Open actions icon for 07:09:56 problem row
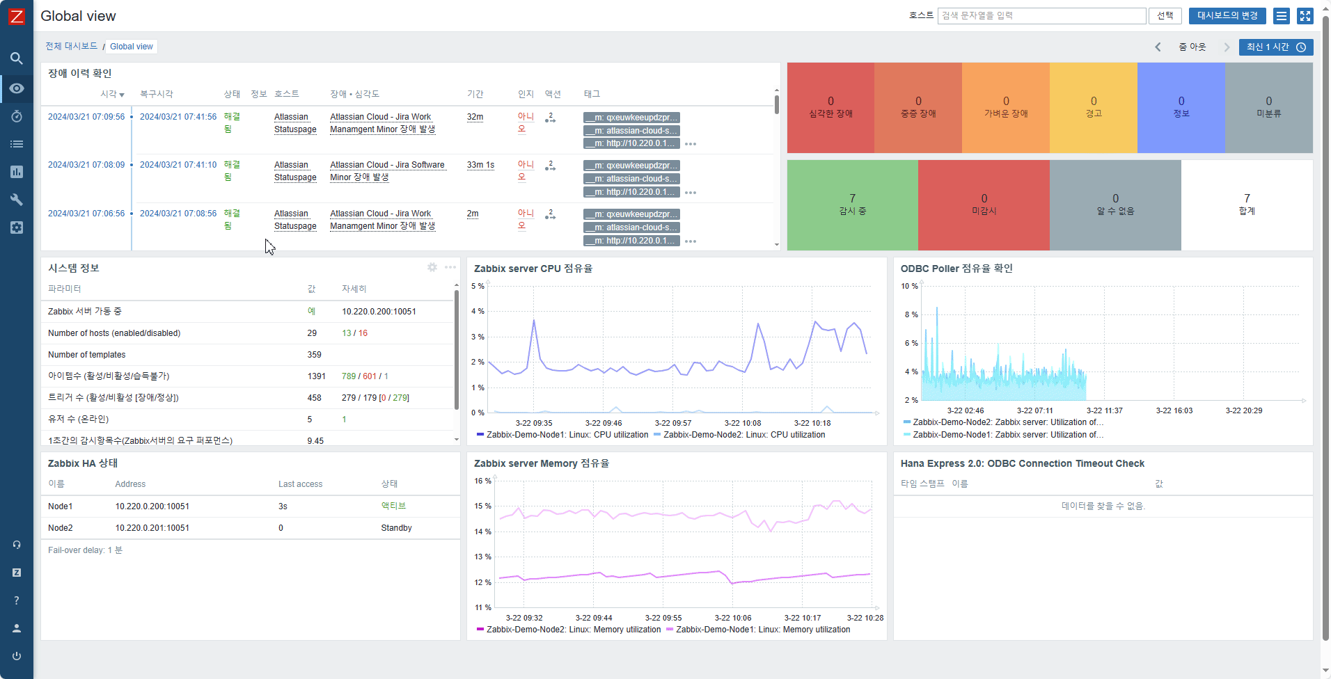 550,118
